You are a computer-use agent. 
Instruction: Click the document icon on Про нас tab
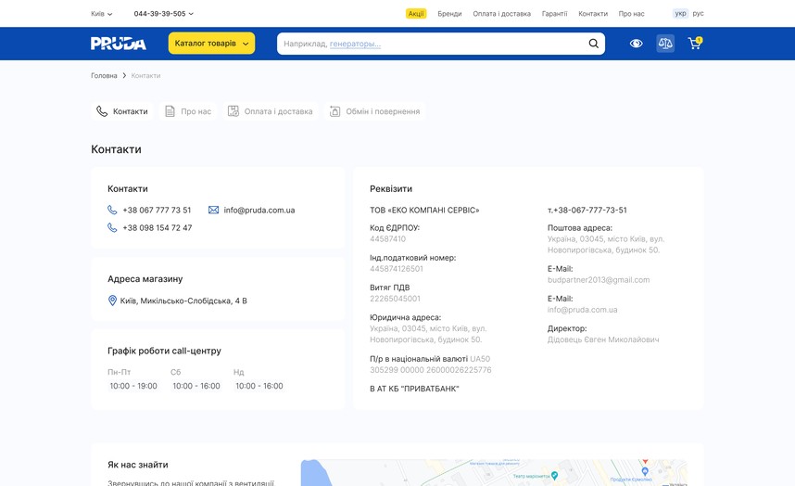(170, 111)
